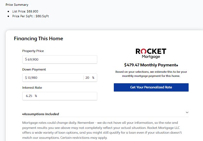Click the Price Per SqFt bullet item
The width and height of the screenshot is (203, 141).
[30, 16]
